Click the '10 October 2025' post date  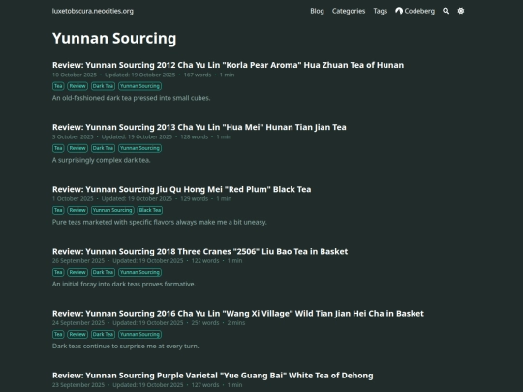(75, 75)
